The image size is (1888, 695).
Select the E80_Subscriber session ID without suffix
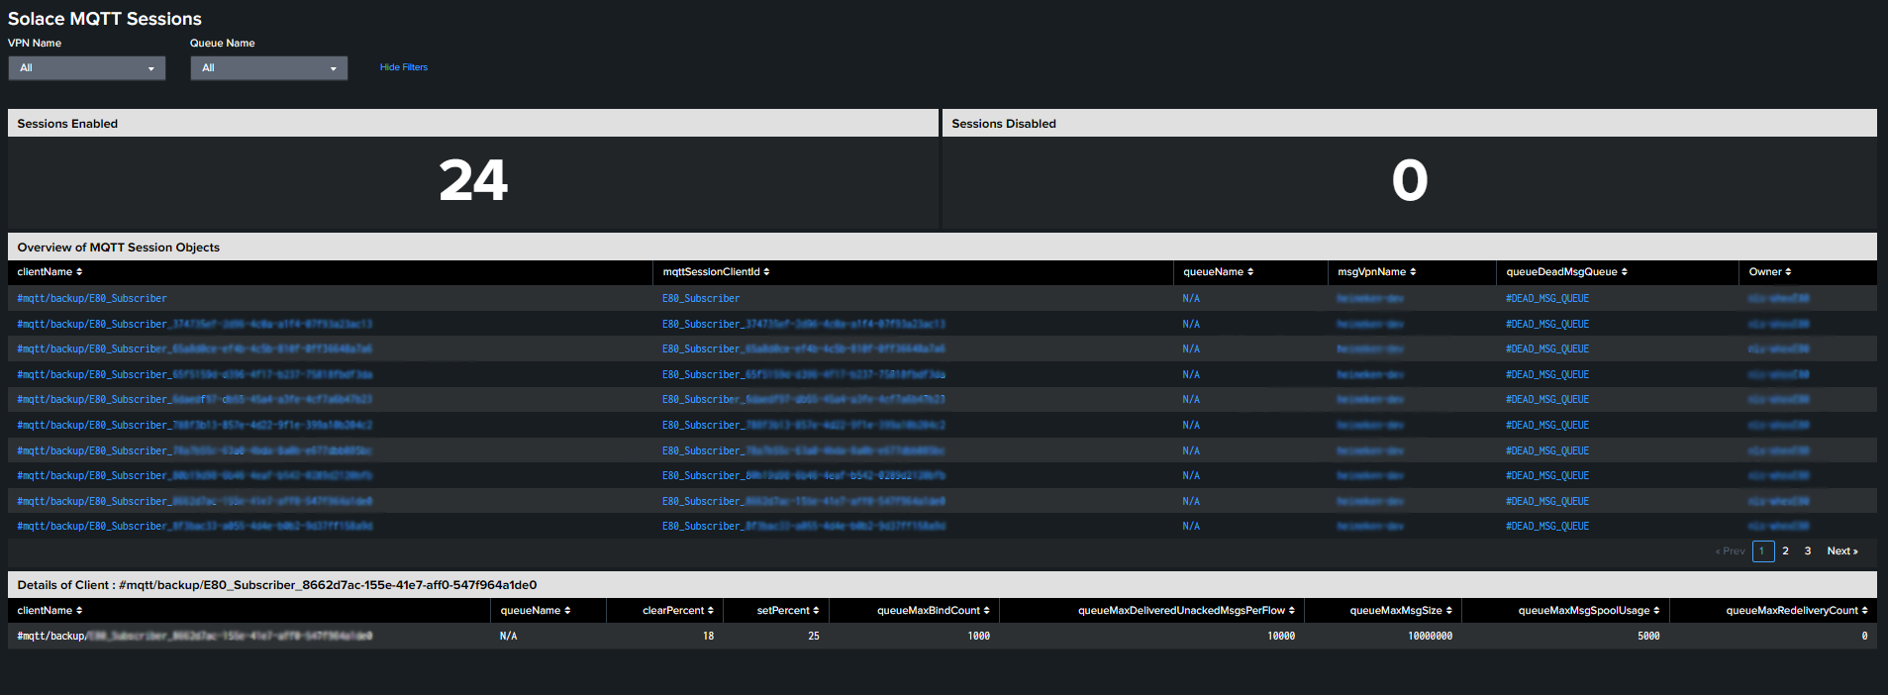point(701,299)
